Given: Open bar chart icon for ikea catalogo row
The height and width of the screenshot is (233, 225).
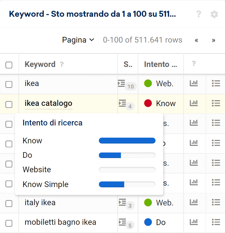Looking at the screenshot, I should pos(194,103).
